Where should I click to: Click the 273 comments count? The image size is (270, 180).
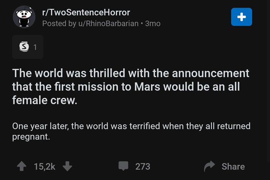pos(143,167)
